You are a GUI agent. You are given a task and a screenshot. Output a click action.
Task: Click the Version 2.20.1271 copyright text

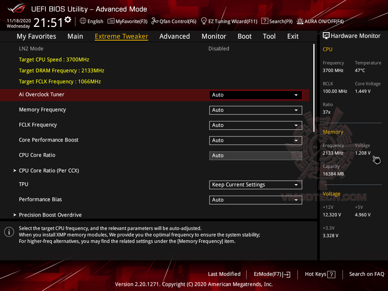tap(194, 284)
